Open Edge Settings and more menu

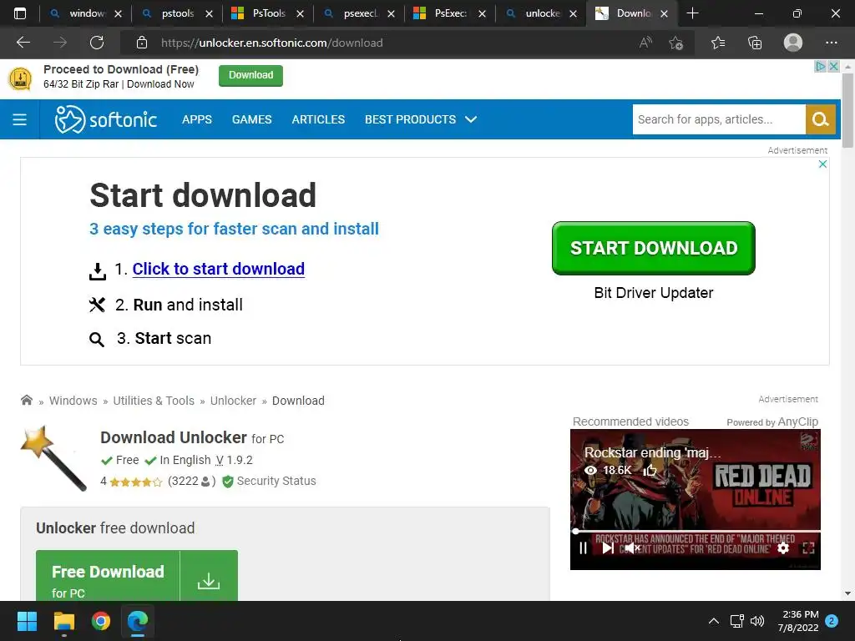coord(831,43)
